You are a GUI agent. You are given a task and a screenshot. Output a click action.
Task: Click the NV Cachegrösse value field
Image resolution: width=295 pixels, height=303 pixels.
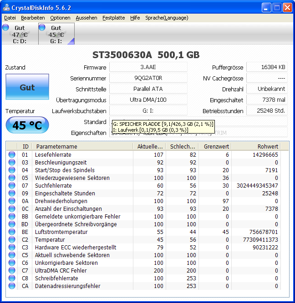pos(267,78)
